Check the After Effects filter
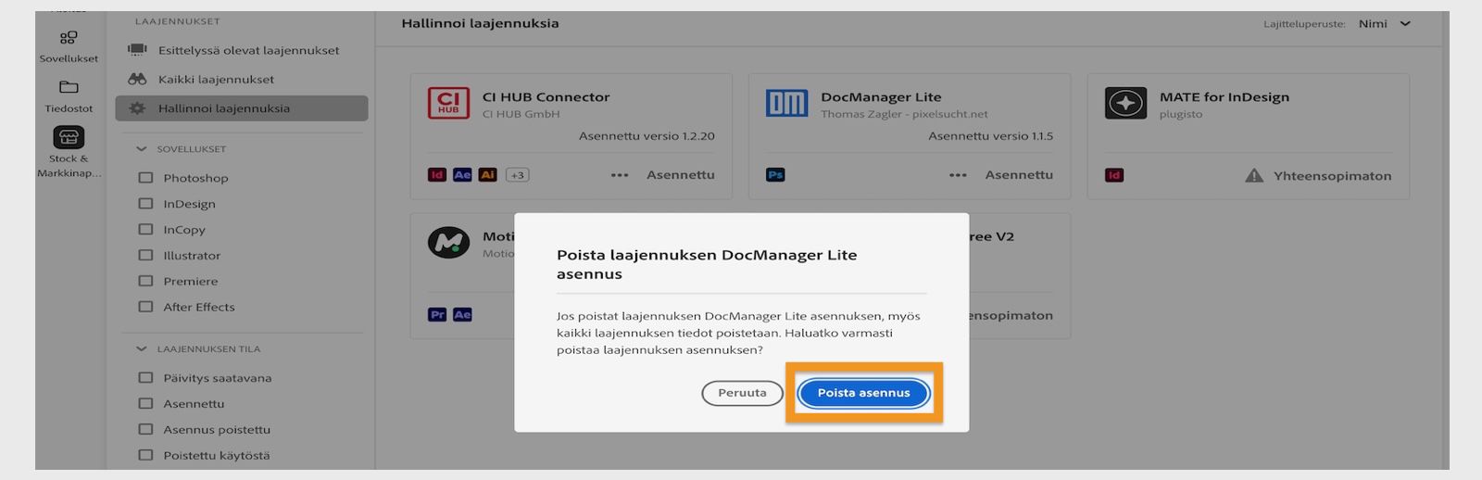Viewport: 1482px width, 480px height. 145,307
